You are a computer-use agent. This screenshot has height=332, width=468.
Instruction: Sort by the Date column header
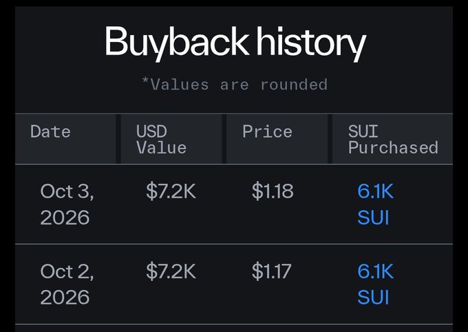[50, 132]
